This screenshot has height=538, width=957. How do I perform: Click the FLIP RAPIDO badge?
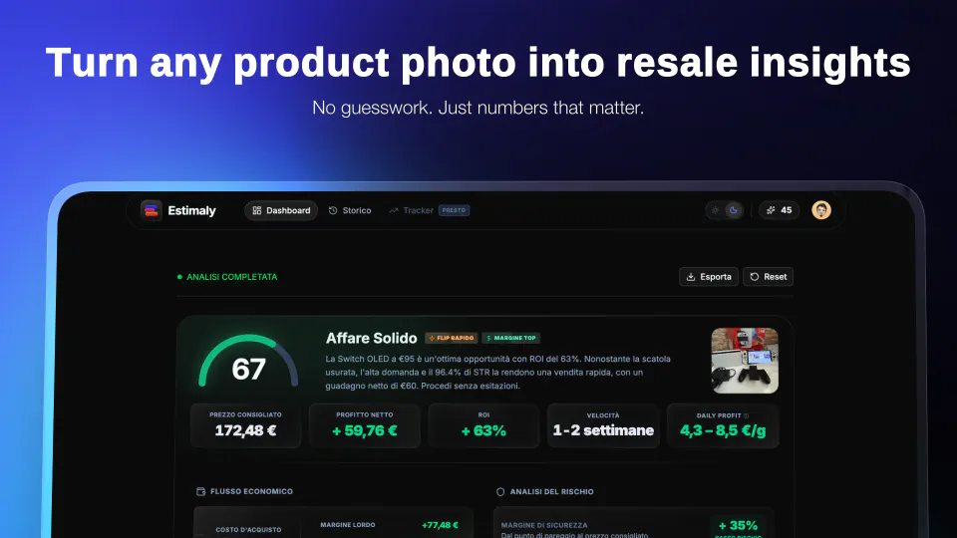tap(451, 338)
